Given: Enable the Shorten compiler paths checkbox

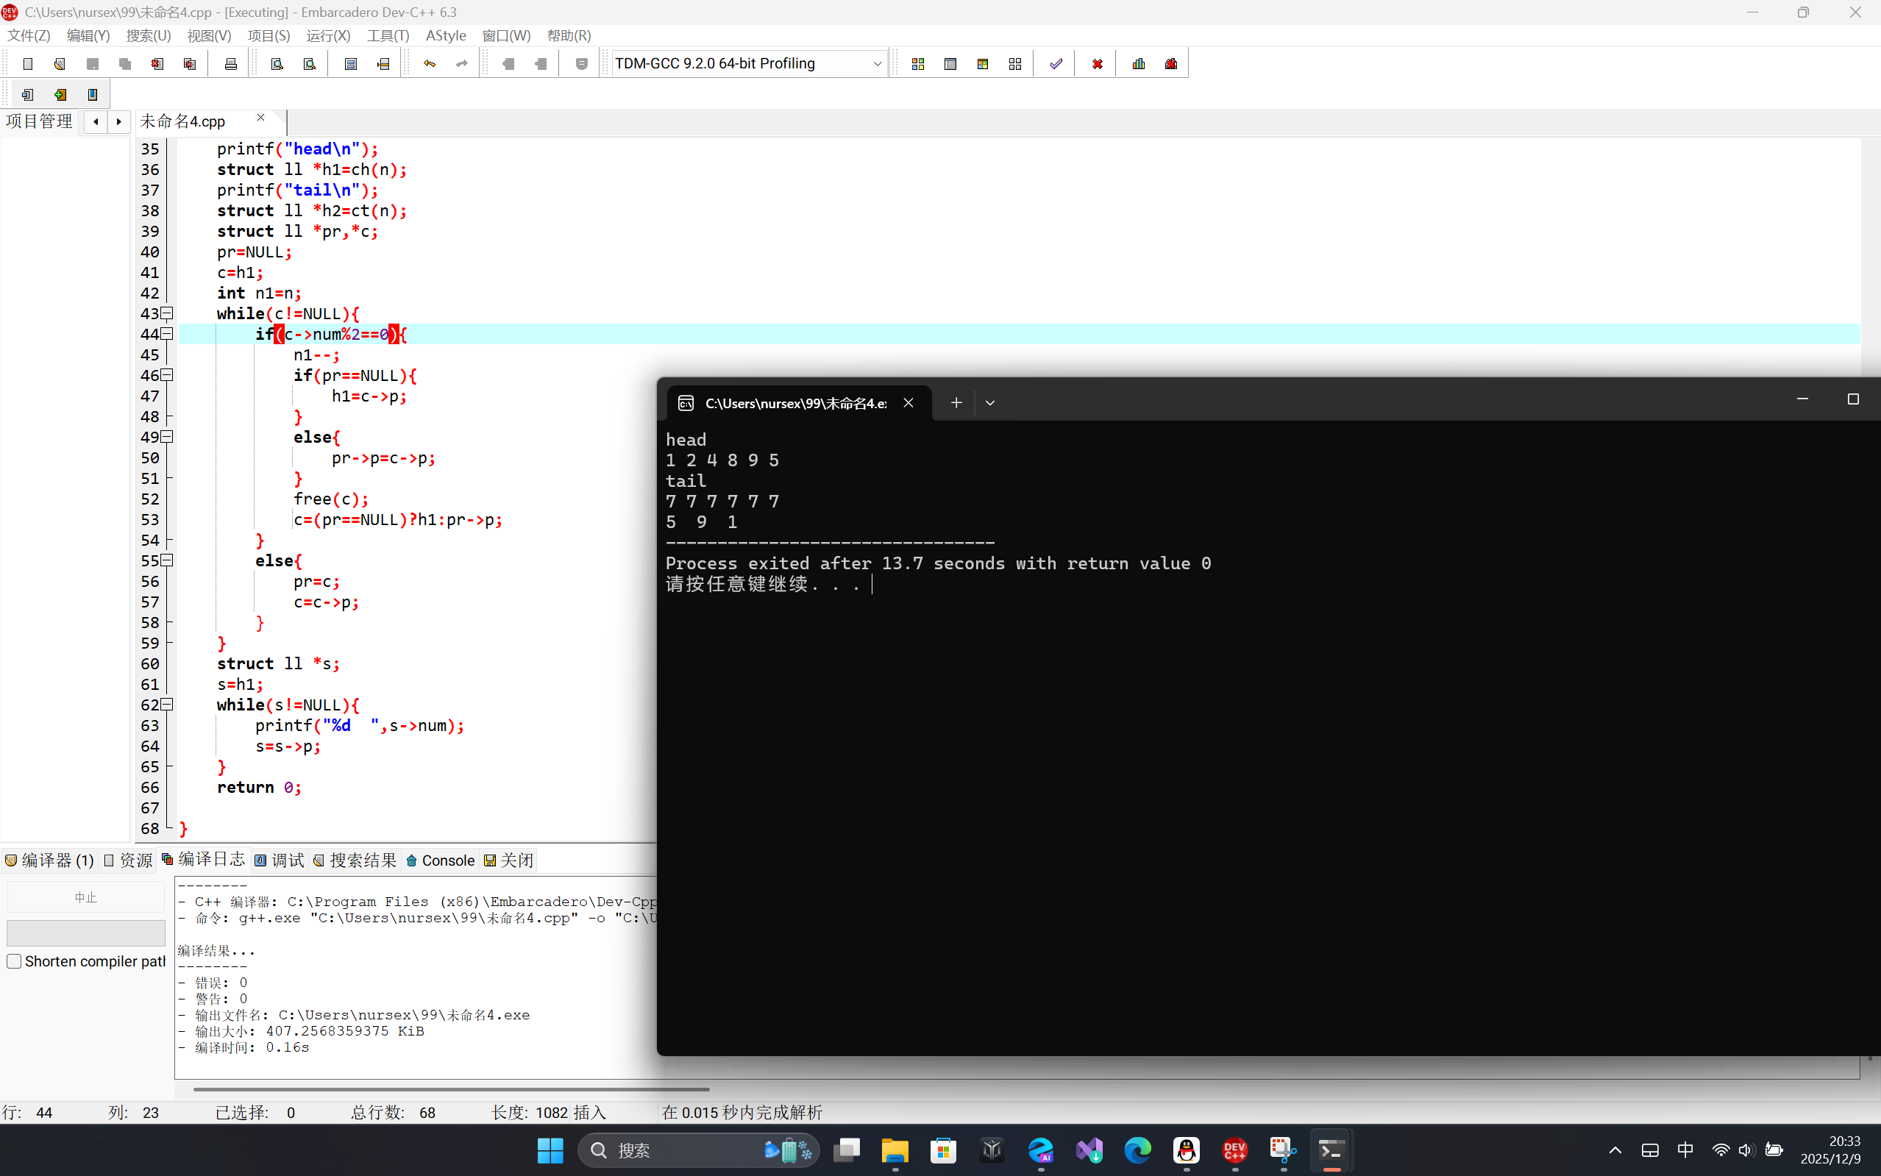Looking at the screenshot, I should (x=14, y=961).
